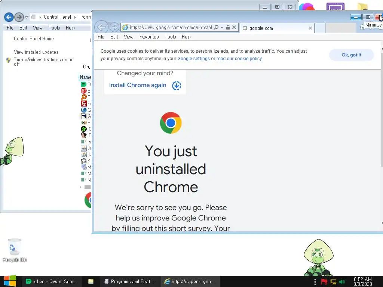383x287 pixels.
Task: Open Edit menu in Control Panel window
Action: 23,28
